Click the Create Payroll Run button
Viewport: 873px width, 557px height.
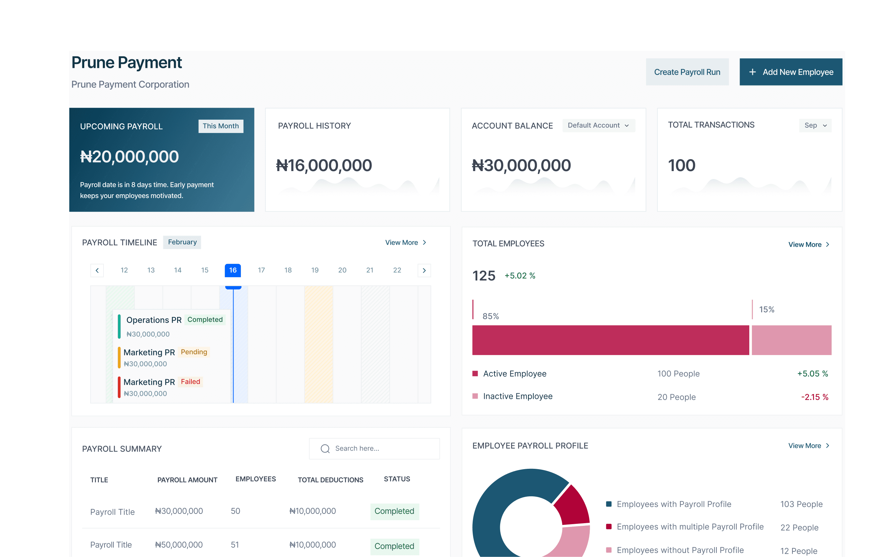[687, 72]
